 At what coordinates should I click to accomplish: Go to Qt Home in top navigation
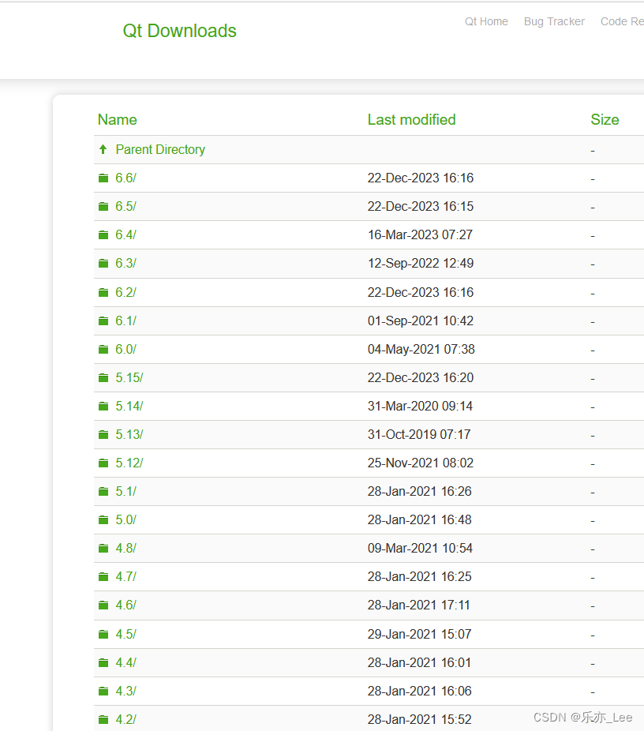point(486,22)
